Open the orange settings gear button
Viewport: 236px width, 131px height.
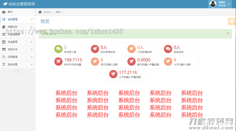coord(232,21)
